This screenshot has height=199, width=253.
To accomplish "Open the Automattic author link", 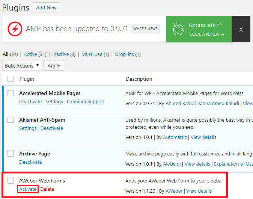I will pos(175,137).
